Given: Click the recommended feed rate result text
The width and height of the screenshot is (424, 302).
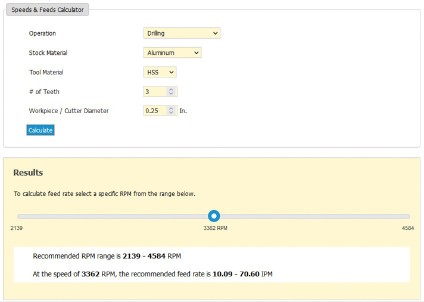Looking at the screenshot, I should (152, 274).
